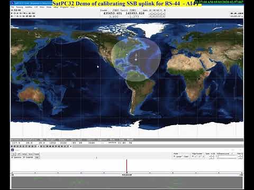Open the Rotor menu
The height and width of the screenshot is (190, 254).
pyautogui.click(x=42, y=7)
